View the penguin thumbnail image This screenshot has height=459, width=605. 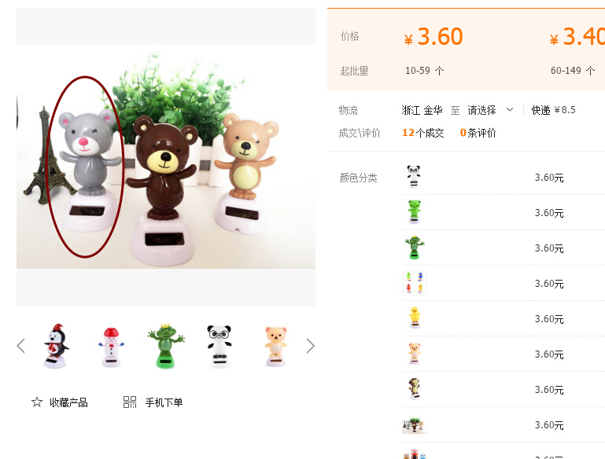click(57, 346)
